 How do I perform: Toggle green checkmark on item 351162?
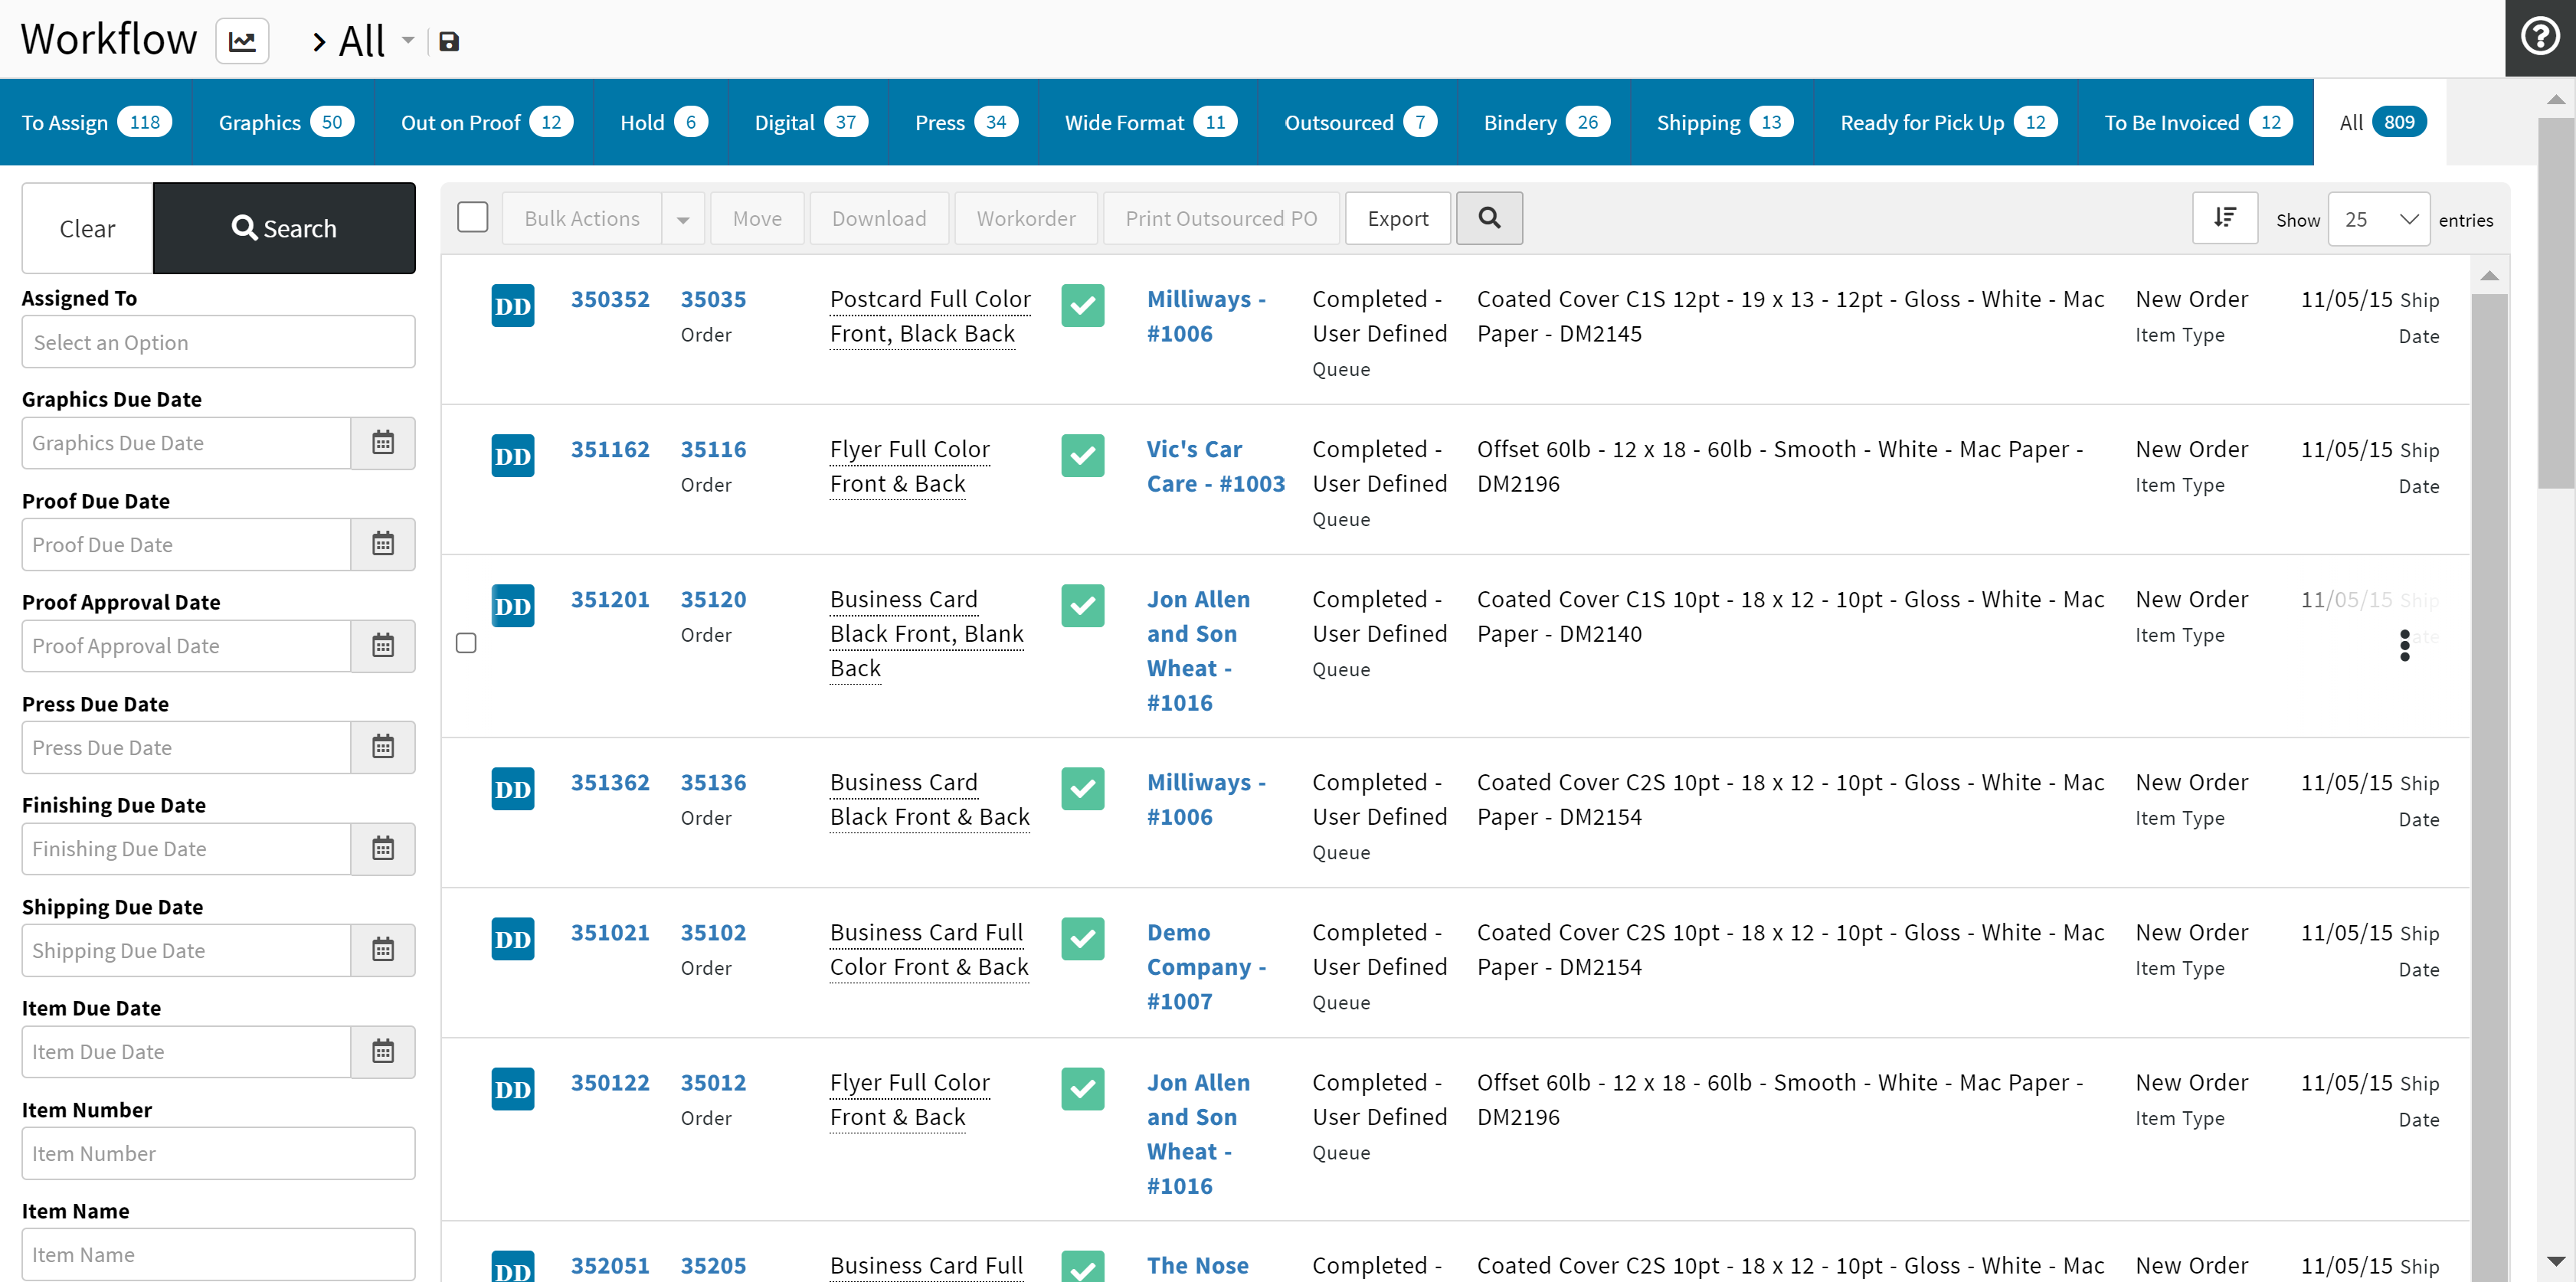(1082, 456)
